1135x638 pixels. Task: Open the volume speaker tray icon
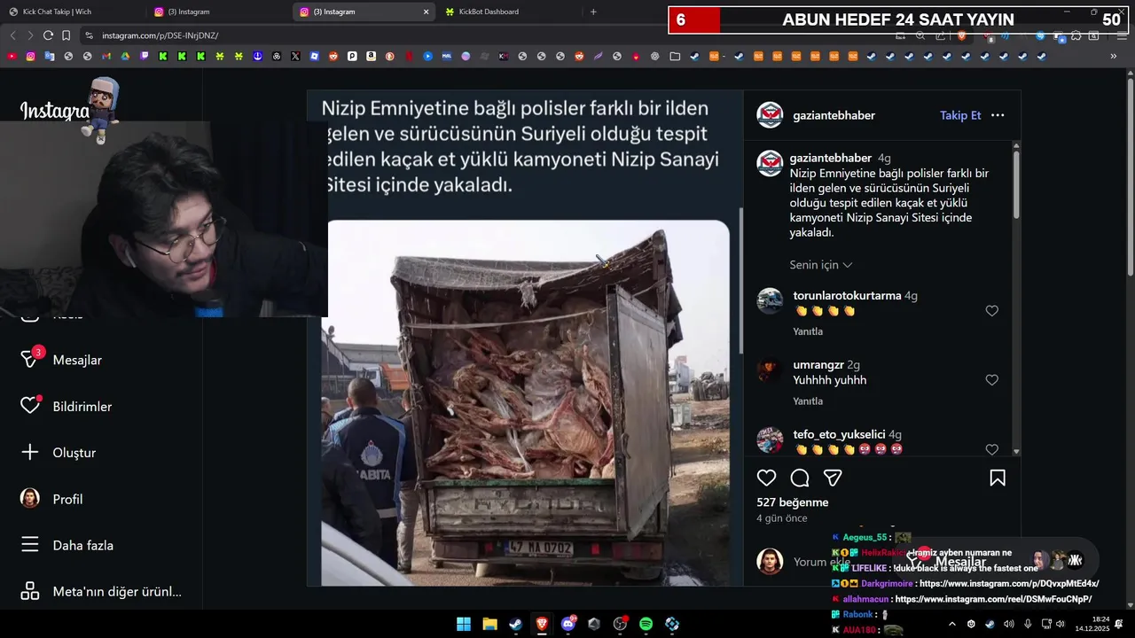click(x=1060, y=624)
